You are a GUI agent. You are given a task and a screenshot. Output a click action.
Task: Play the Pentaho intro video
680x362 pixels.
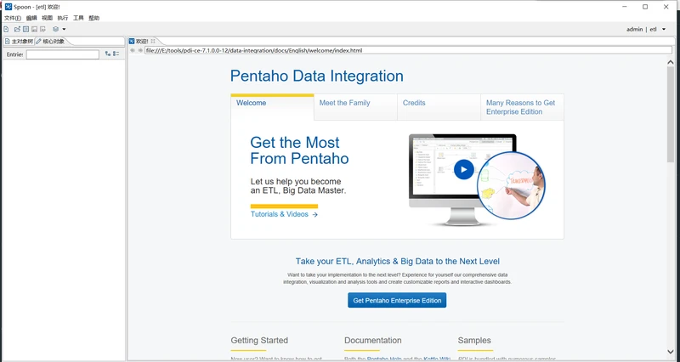click(x=463, y=169)
